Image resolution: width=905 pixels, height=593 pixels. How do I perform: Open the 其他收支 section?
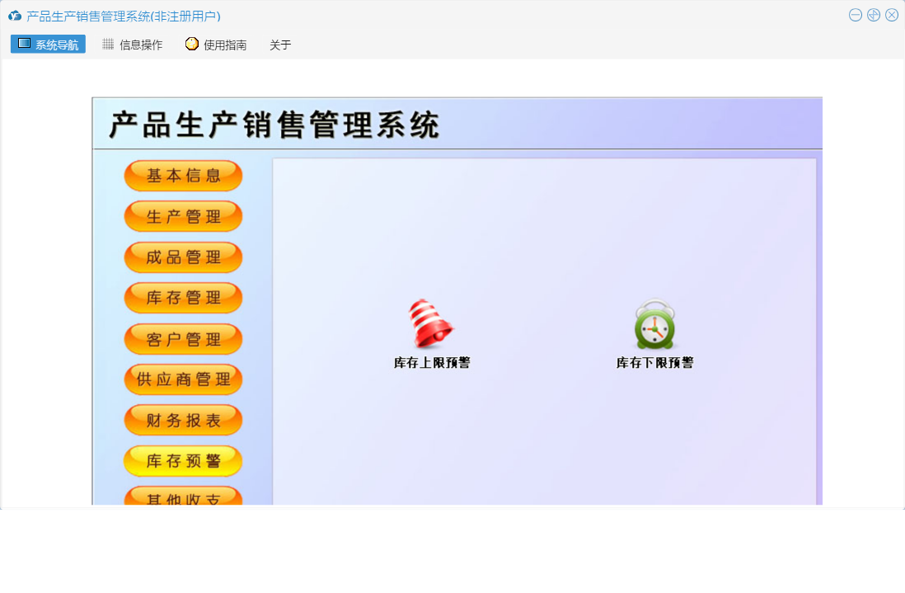pyautogui.click(x=183, y=496)
